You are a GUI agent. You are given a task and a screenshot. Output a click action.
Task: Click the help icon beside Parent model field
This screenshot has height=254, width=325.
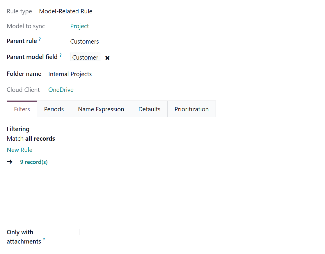click(61, 55)
